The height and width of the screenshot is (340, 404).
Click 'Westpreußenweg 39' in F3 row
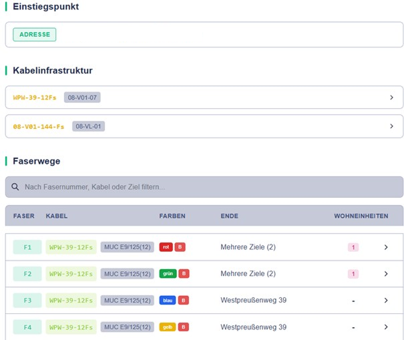click(x=254, y=300)
